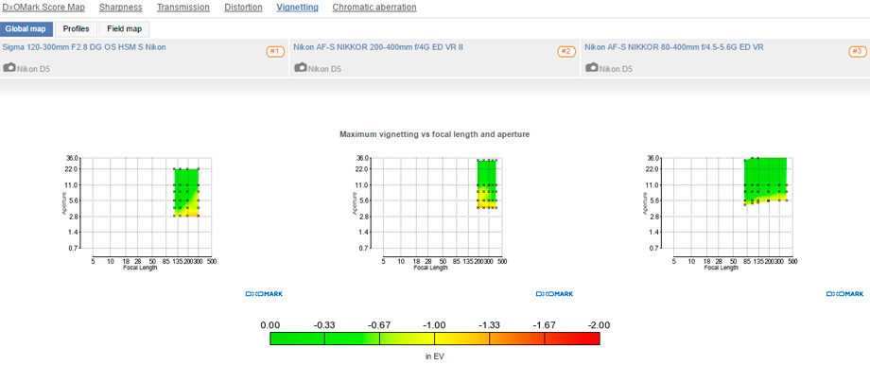This screenshot has height=365, width=870.
Task: Click the -2.00 legend label
Action: point(600,325)
